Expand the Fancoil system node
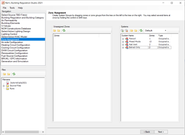 (123, 39)
